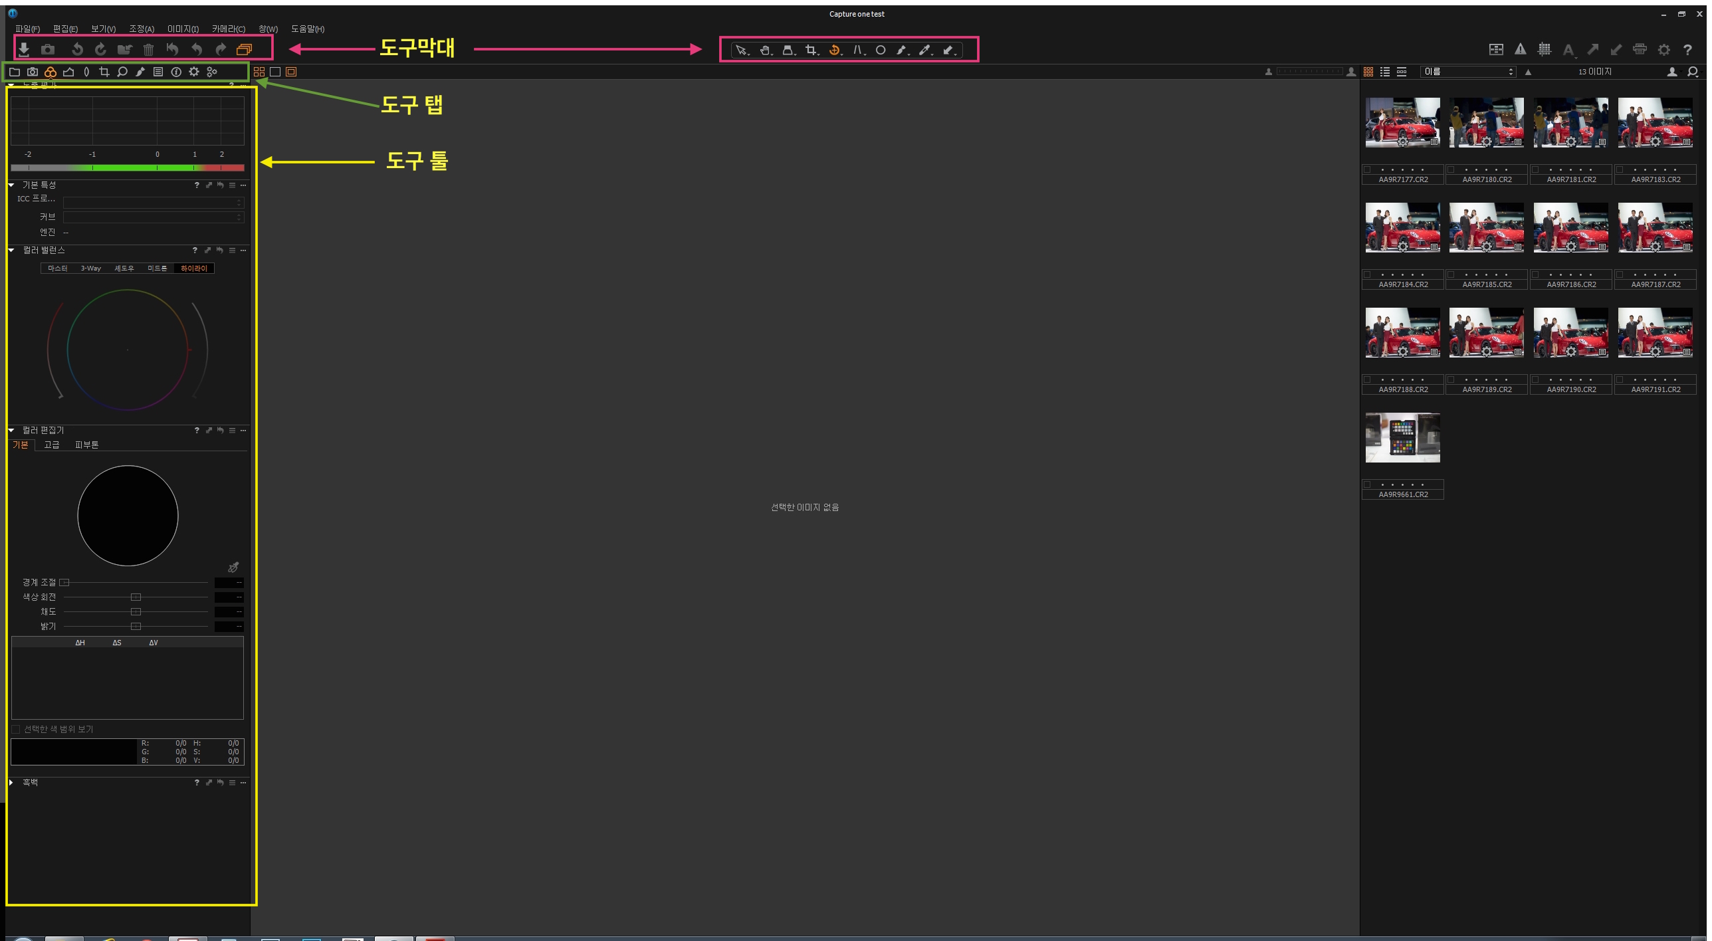Open the 이름 sort dropdown

click(x=1467, y=72)
